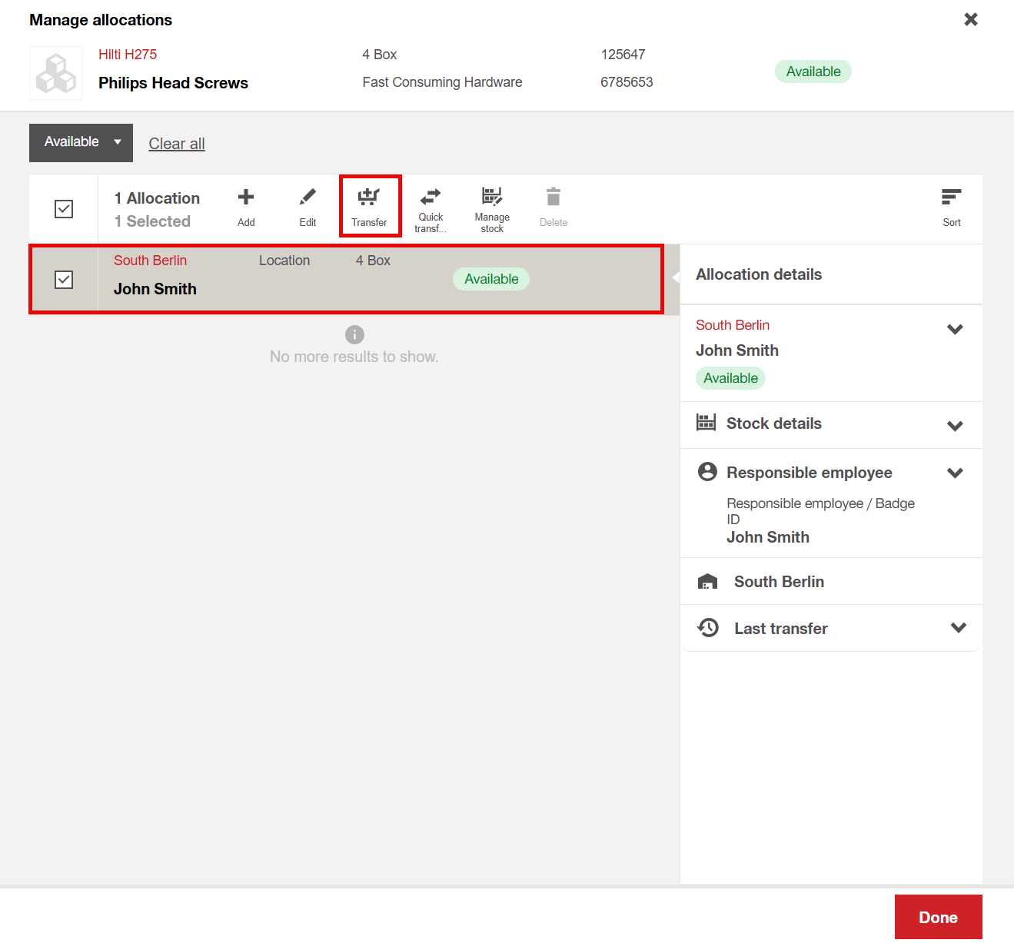The width and height of the screenshot is (1014, 943).
Task: Click the Hilti H275 manufacturer link
Action: (x=128, y=55)
